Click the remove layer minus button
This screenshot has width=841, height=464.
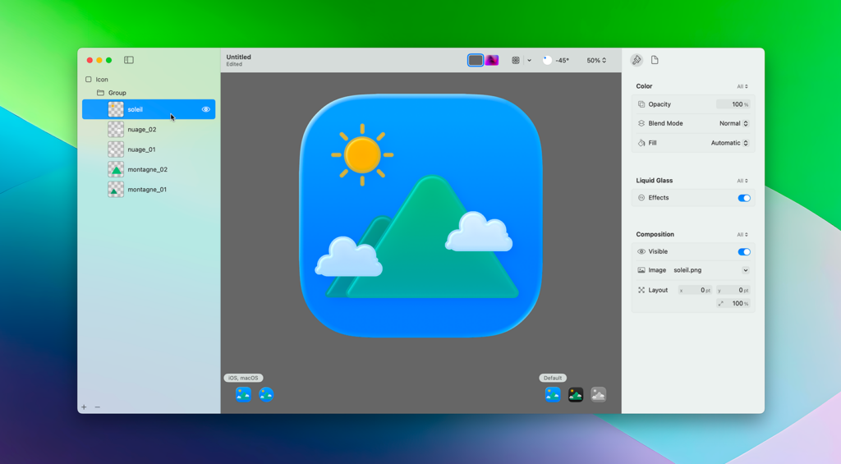pyautogui.click(x=98, y=407)
